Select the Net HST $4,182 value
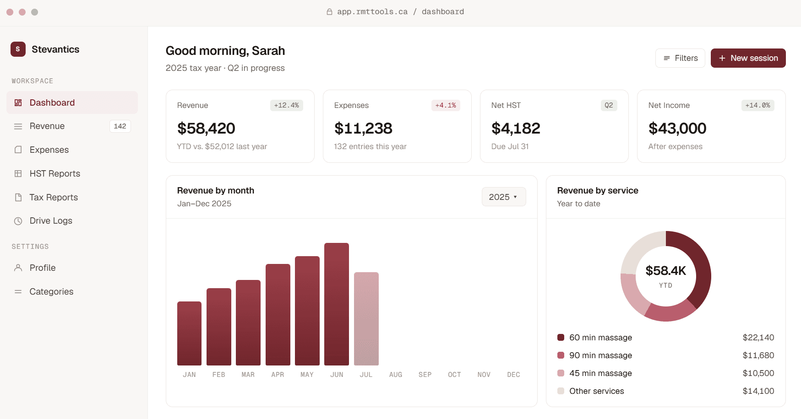The width and height of the screenshot is (801, 419). [x=516, y=129]
